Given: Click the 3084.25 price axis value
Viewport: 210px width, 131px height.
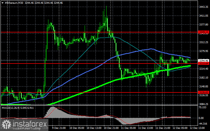Looking at the screenshot, I should coord(204,104).
